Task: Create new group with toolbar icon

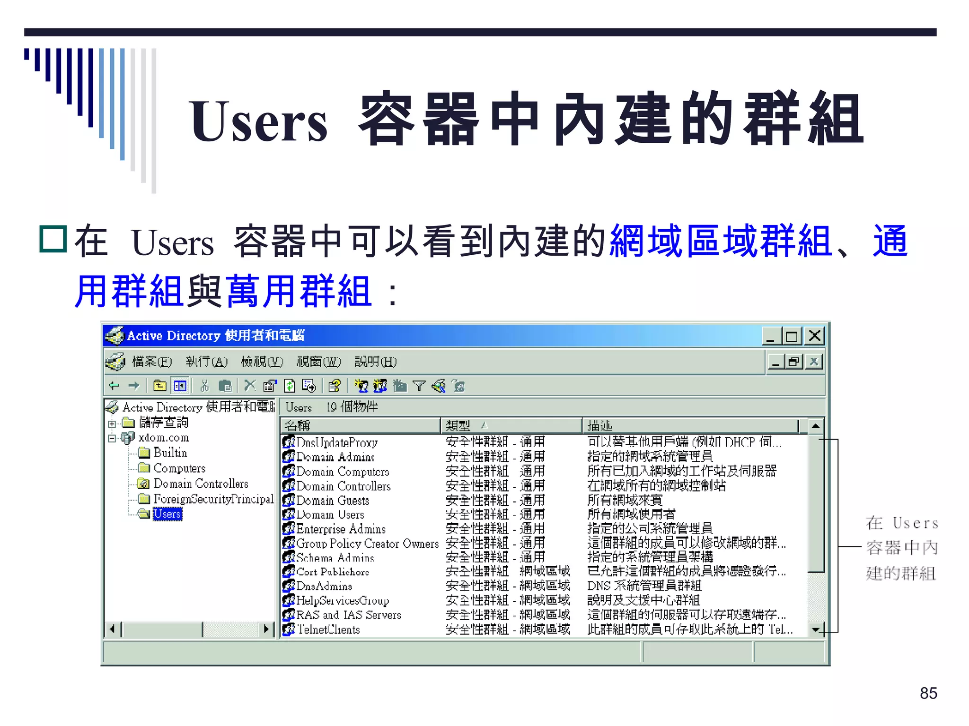Action: point(380,386)
